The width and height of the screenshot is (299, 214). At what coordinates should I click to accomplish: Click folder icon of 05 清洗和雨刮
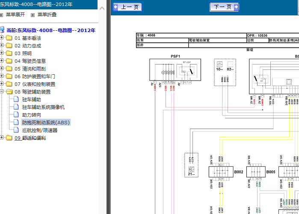click(9, 68)
